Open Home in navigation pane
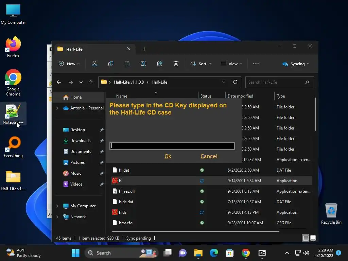348x261 pixels. point(79,97)
